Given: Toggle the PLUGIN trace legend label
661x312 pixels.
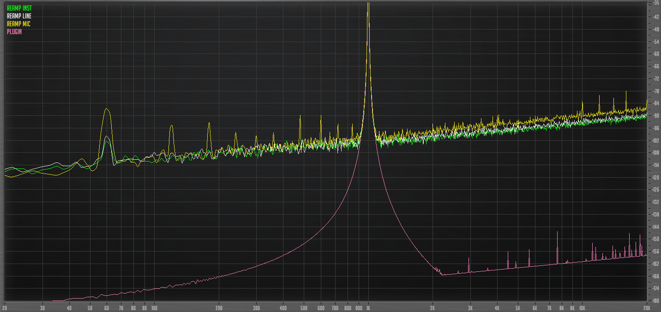Looking at the screenshot, I should [x=14, y=32].
